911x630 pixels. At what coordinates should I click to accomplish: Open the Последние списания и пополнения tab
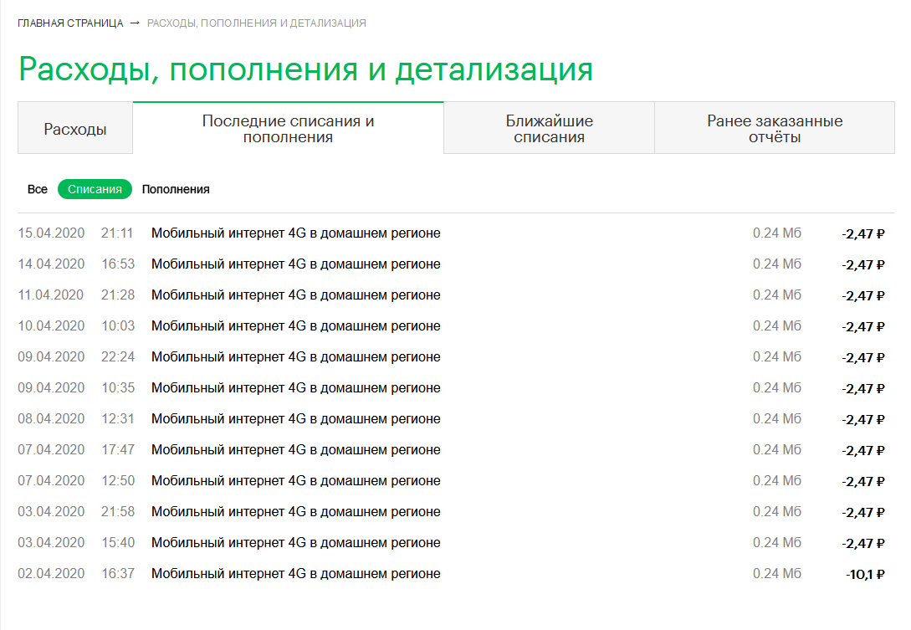(288, 129)
